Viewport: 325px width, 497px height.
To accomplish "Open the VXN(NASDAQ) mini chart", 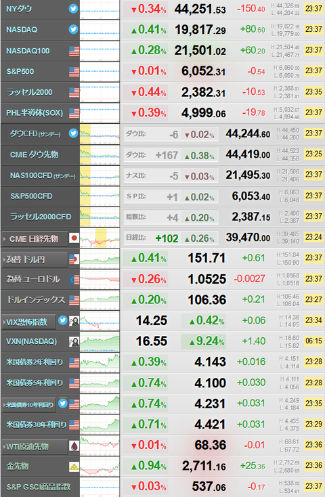I will (x=100, y=342).
